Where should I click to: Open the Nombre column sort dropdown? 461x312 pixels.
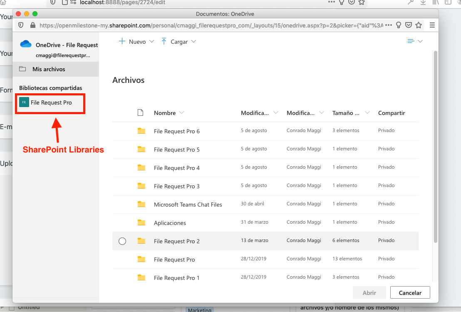tap(181, 112)
